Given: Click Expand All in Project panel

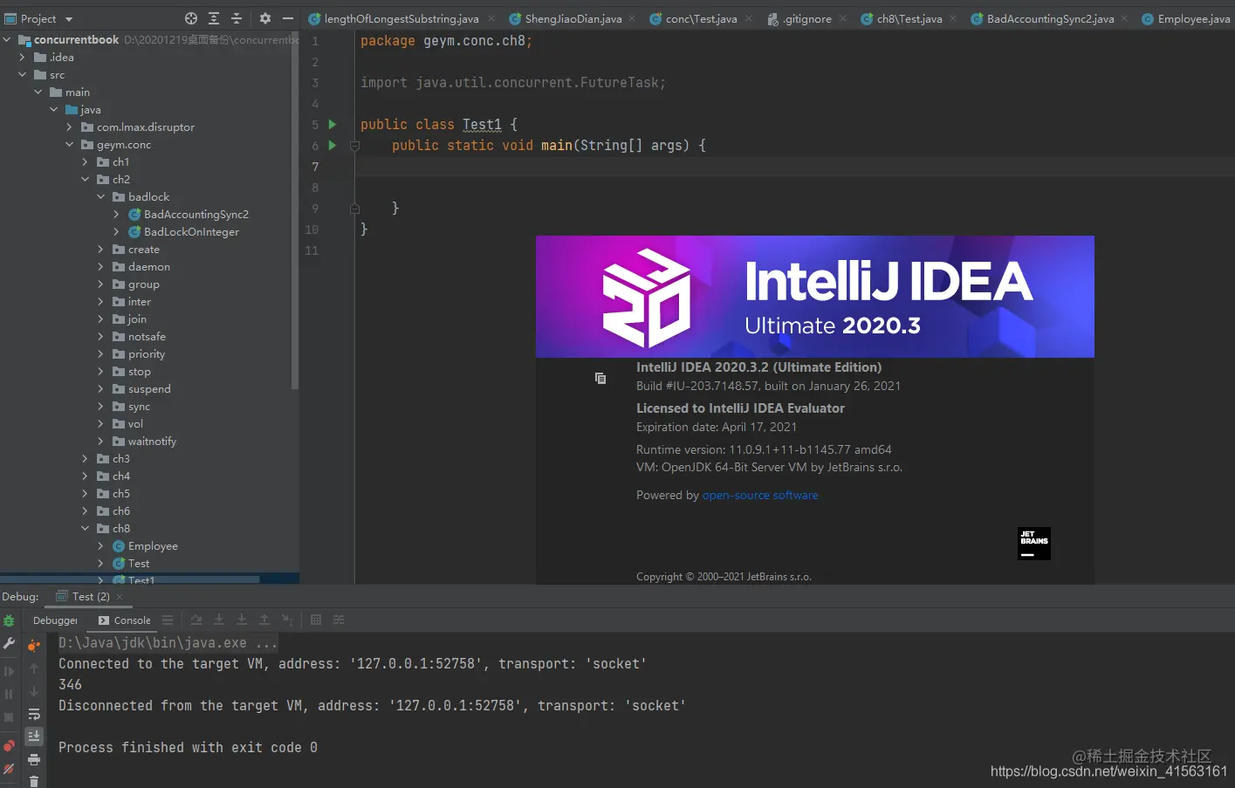Looking at the screenshot, I should (x=214, y=18).
